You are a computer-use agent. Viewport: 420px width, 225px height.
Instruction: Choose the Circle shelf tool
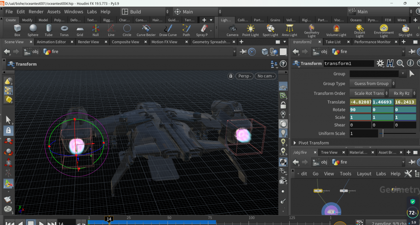pos(127,30)
